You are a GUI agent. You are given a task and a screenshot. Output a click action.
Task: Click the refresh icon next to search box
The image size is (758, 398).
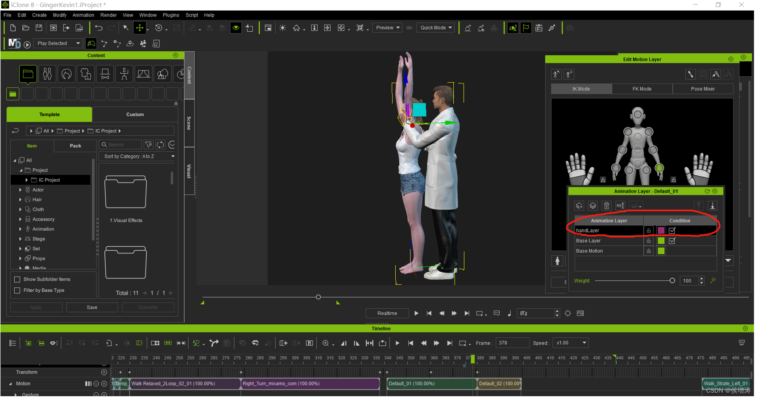pos(160,145)
